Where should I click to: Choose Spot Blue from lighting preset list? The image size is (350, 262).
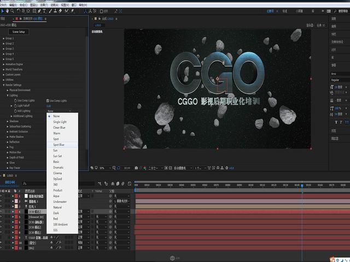point(62,145)
